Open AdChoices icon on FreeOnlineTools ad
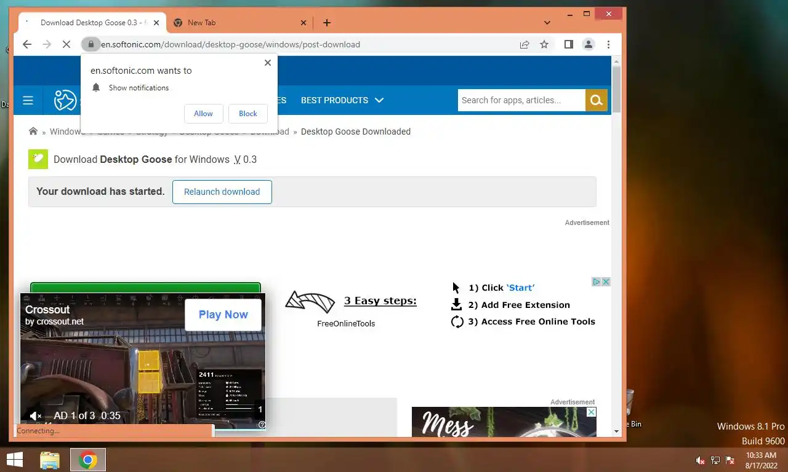The image size is (788, 472). tap(597, 282)
